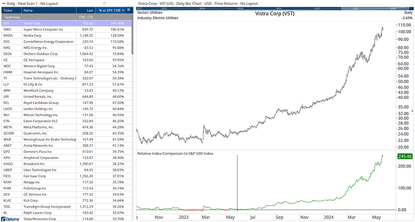Viewport: 415px width, 222px height.
Task: Select the Meta Platforms, Inc. row
Action: tap(66, 128)
